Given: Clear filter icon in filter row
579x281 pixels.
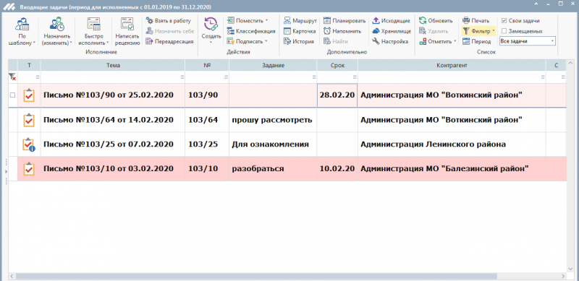Looking at the screenshot, I should pyautogui.click(x=12, y=77).
